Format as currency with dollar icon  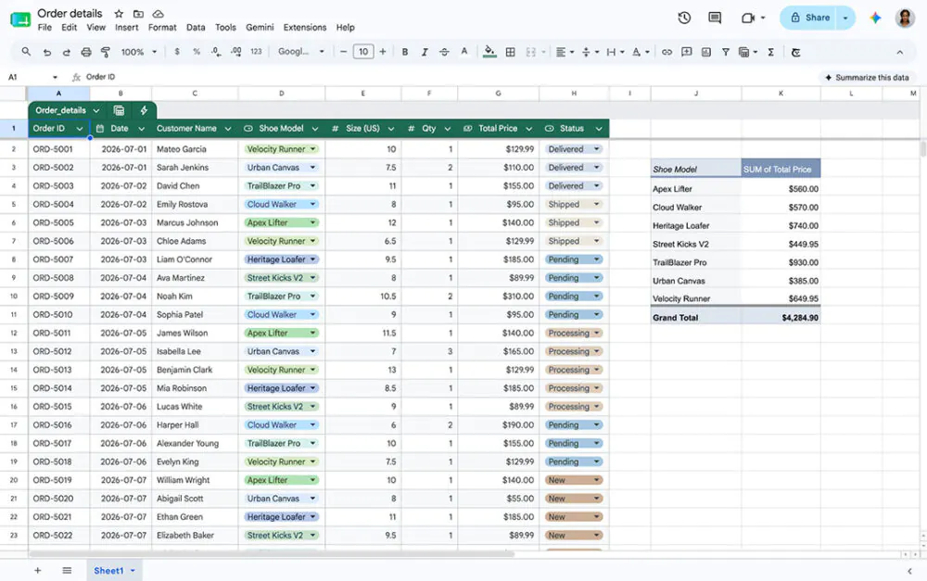177,52
